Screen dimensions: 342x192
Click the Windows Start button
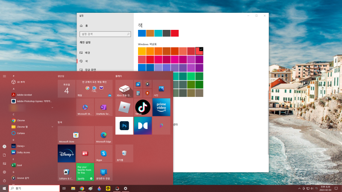[x=4, y=188]
